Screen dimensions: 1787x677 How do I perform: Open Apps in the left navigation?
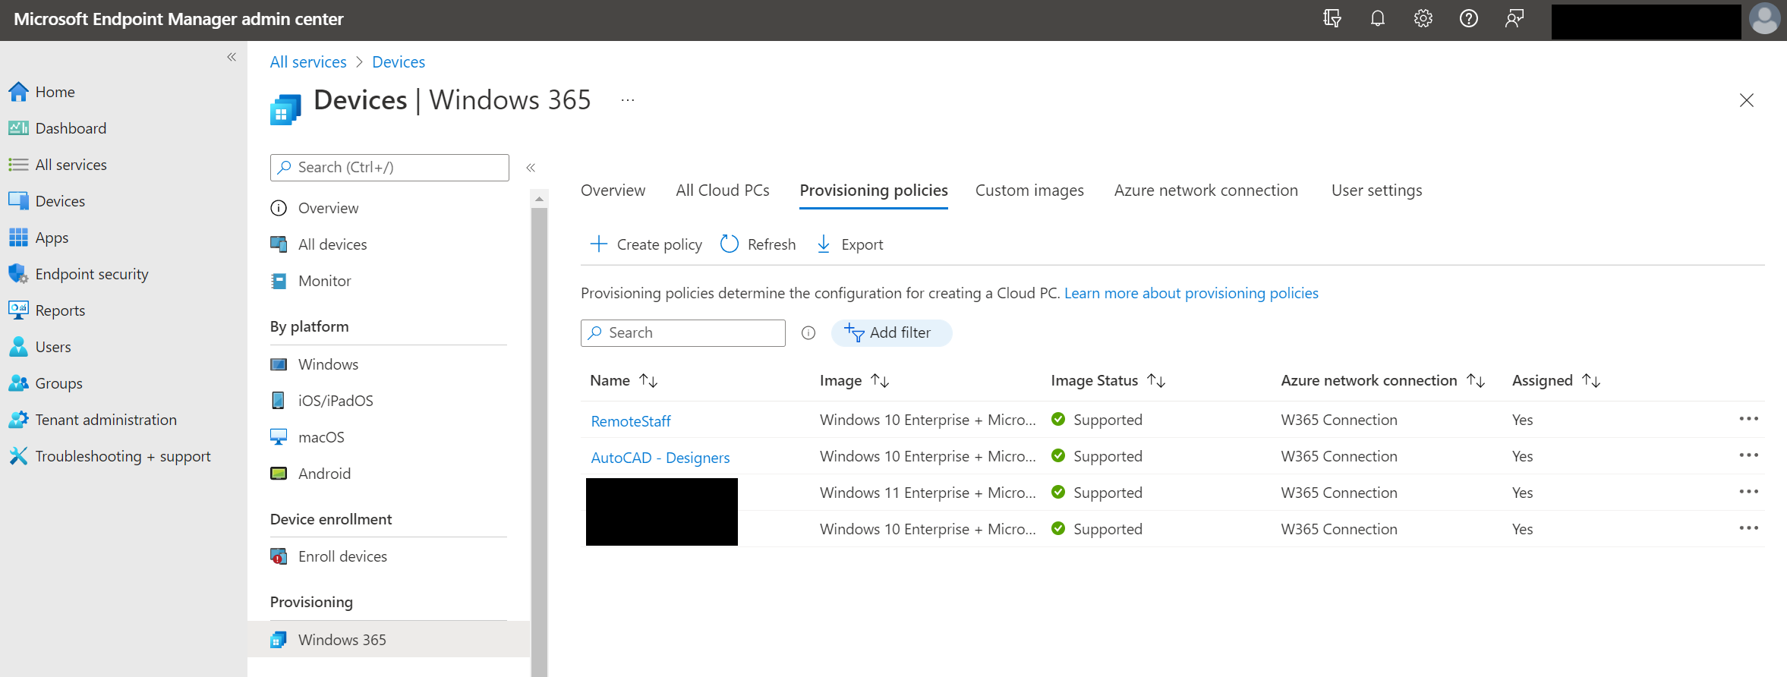(x=39, y=238)
